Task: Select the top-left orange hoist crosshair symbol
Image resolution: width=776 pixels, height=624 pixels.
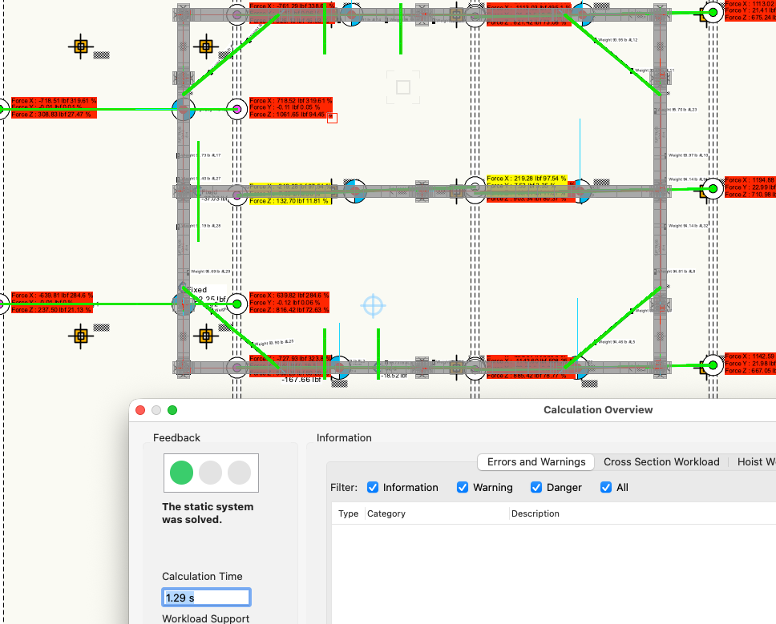Action: click(80, 46)
